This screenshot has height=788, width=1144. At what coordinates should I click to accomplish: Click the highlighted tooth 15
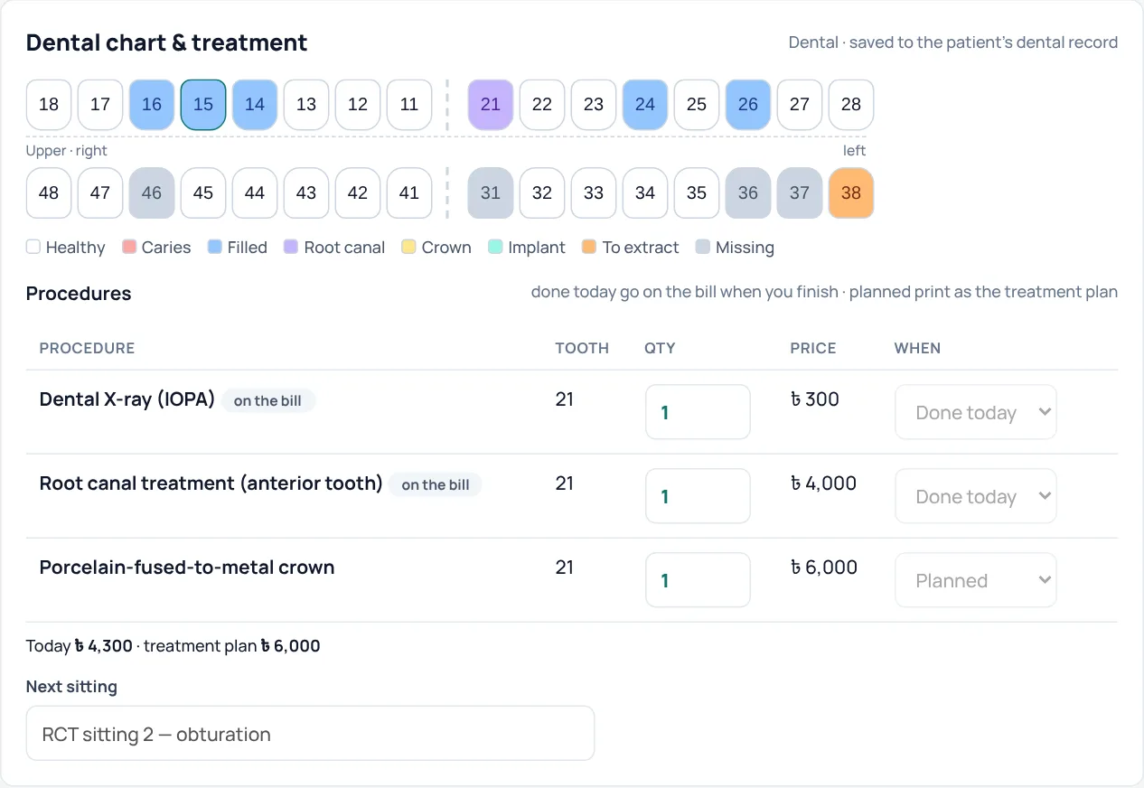tap(203, 105)
